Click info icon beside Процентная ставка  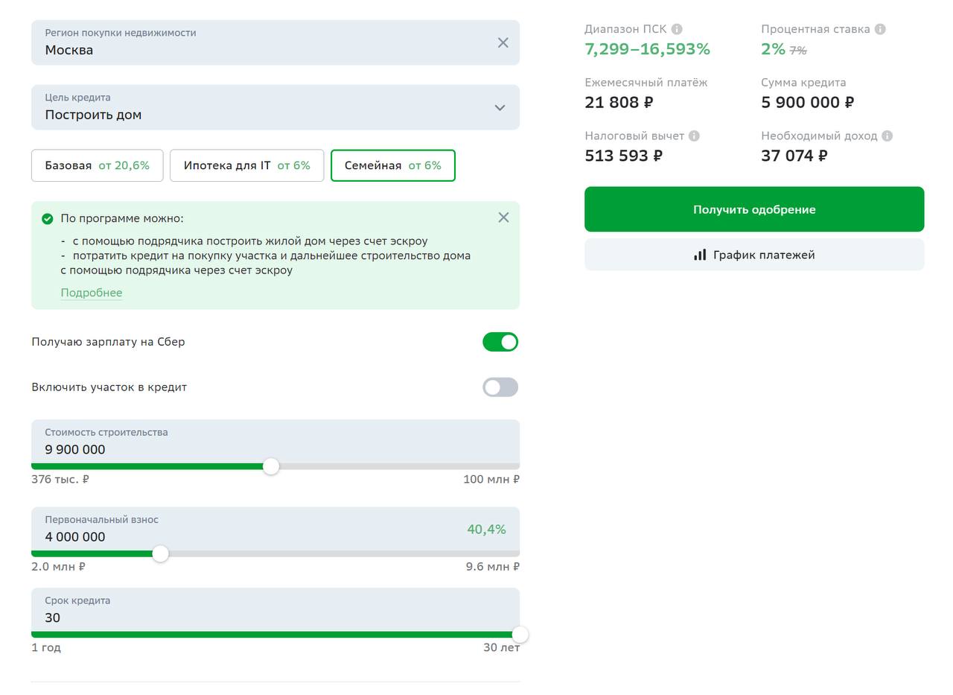click(x=880, y=29)
